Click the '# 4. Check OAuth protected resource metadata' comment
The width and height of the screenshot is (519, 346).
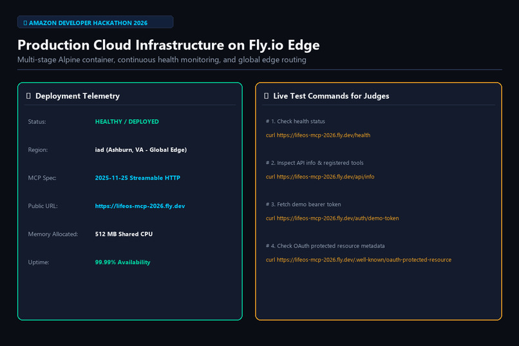[325, 245]
